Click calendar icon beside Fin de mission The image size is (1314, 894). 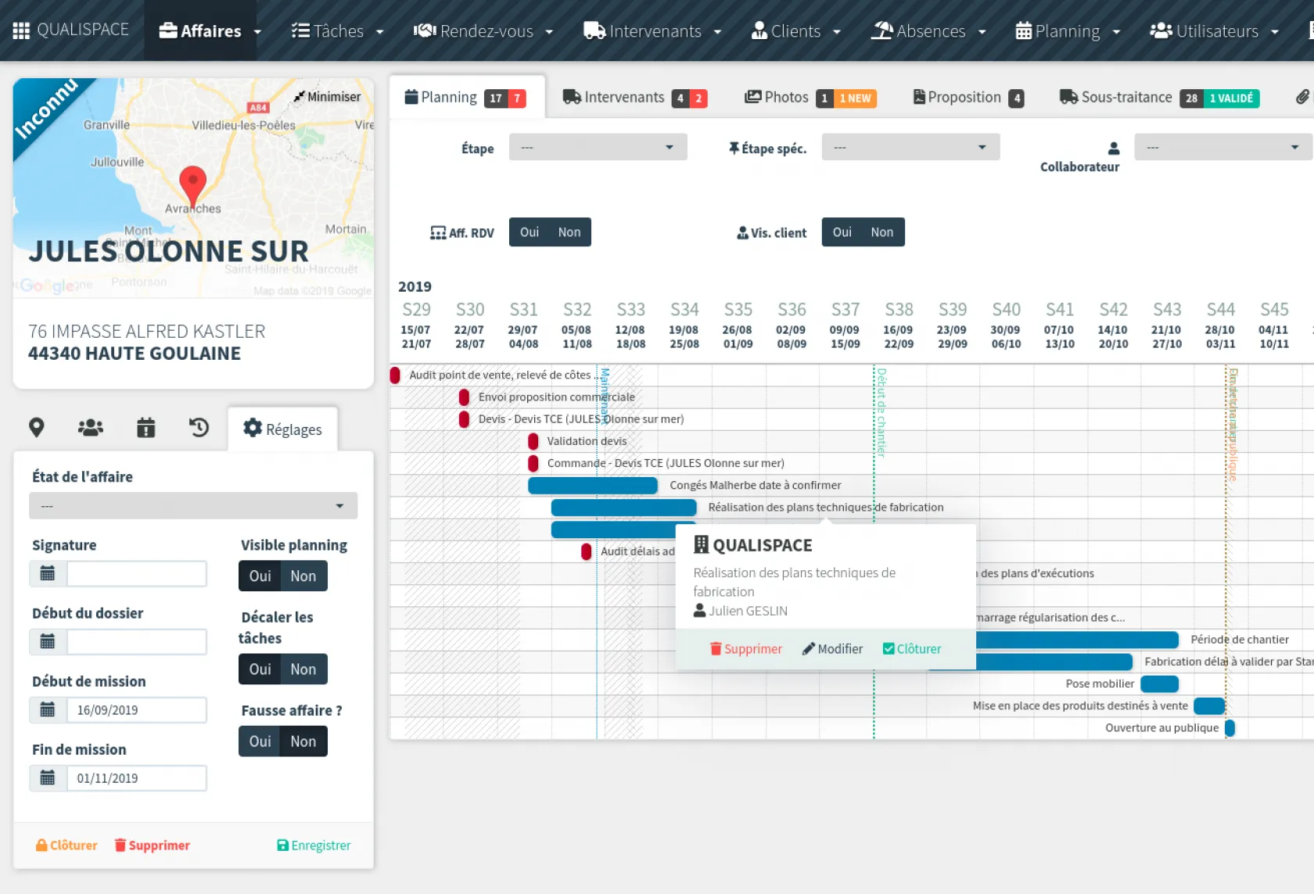48,778
